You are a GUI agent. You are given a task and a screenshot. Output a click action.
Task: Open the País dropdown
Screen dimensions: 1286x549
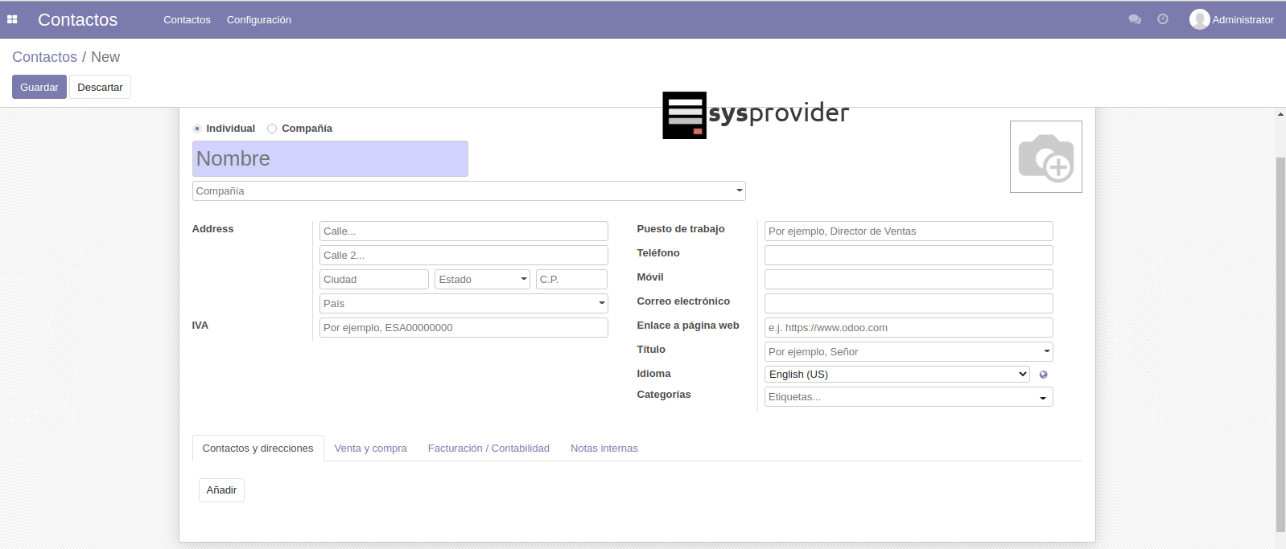pyautogui.click(x=463, y=304)
